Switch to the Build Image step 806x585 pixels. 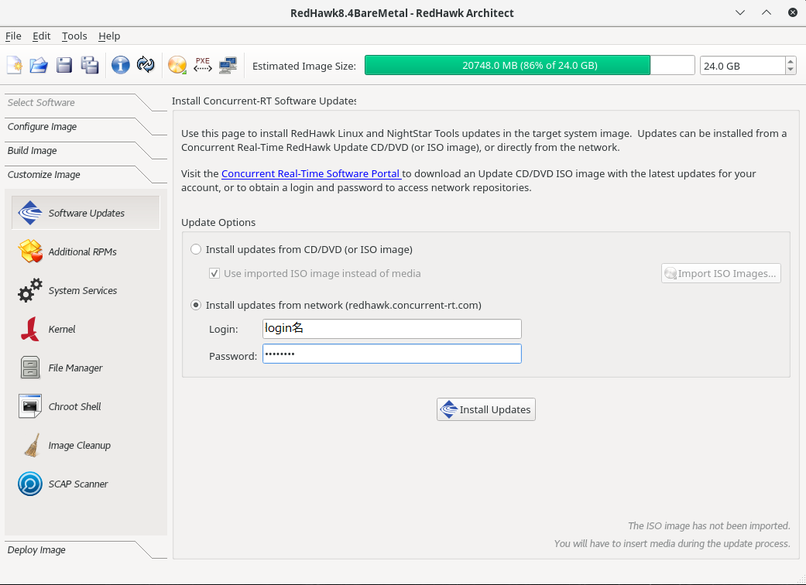tap(32, 151)
